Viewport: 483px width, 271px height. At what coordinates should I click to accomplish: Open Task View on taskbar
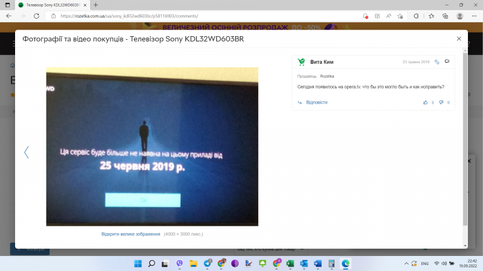click(165, 264)
